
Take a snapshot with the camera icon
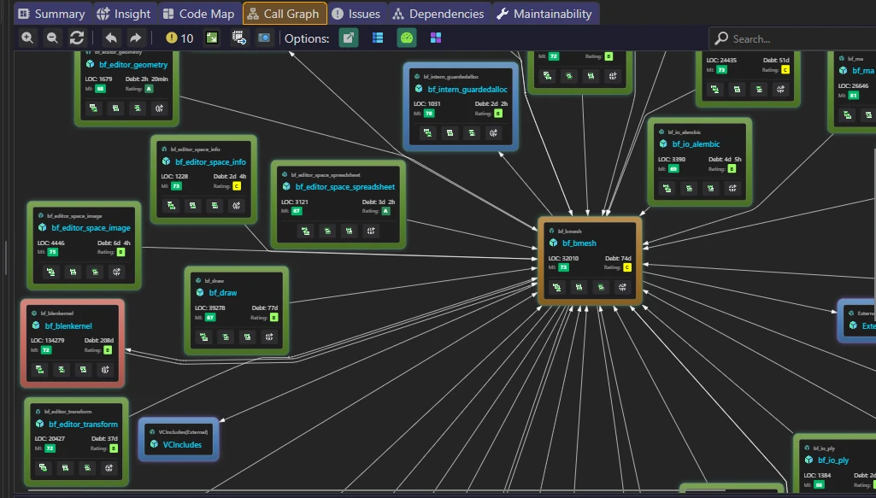pyautogui.click(x=264, y=38)
